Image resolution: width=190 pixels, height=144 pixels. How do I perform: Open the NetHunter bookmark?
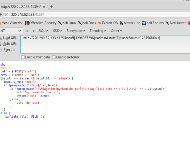(x=175, y=23)
